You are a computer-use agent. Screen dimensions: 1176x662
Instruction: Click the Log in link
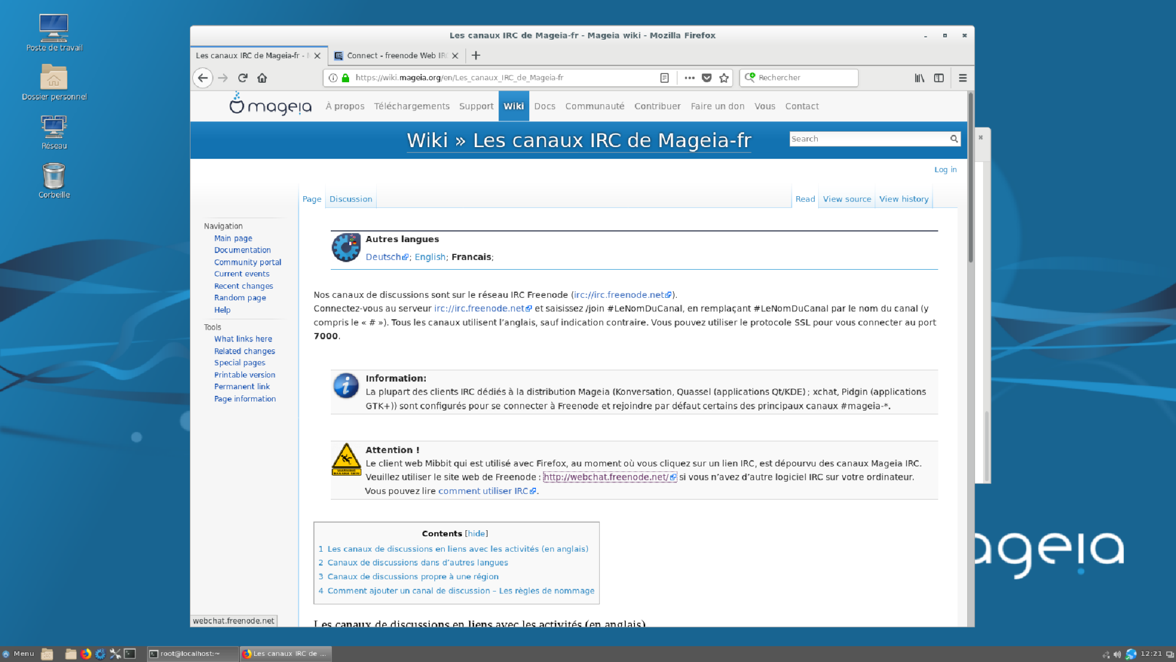(x=945, y=170)
